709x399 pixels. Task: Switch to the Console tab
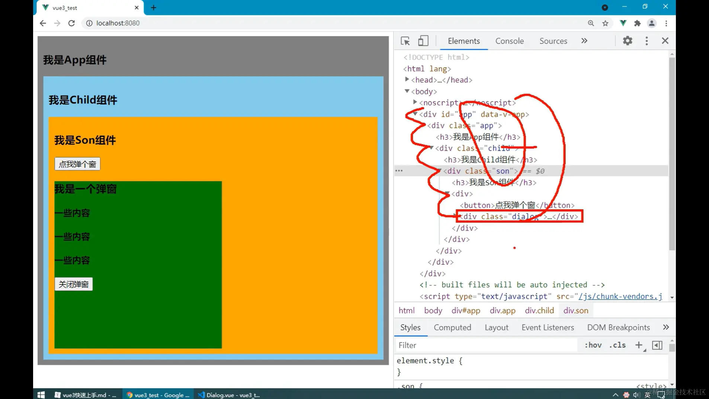(x=509, y=41)
